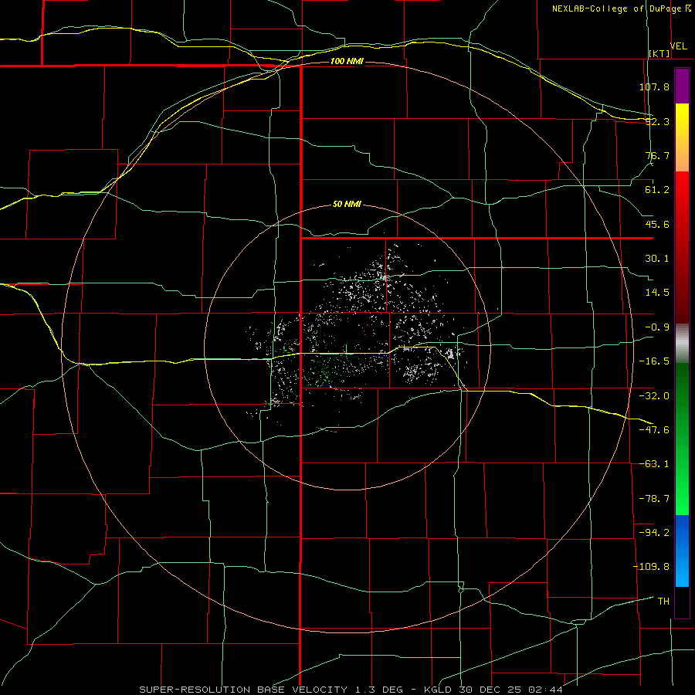Select the 61.2 velocity scale label
Image resolution: width=695 pixels, height=695 pixels.
click(657, 190)
